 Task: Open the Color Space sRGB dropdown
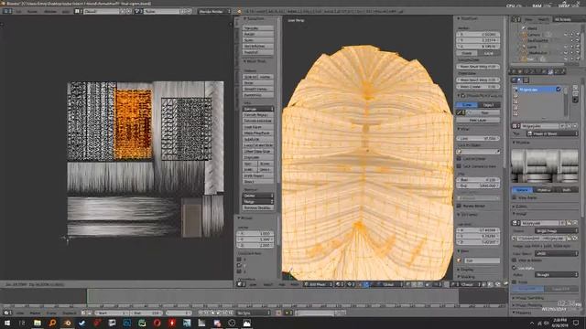[557, 253]
